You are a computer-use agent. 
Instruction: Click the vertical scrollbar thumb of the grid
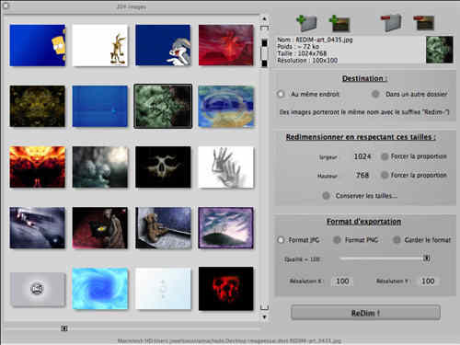pos(264,53)
